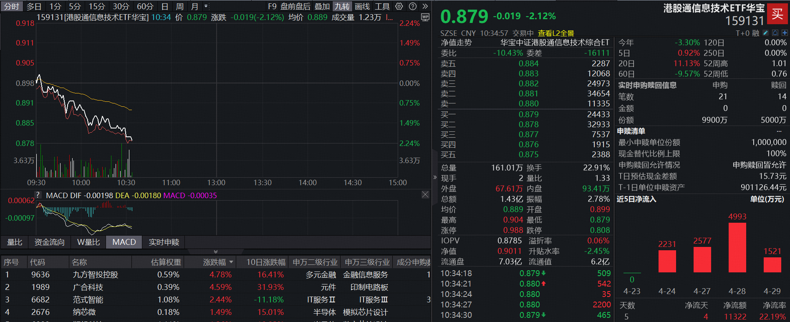Select W量比 indicator tab
790x322 pixels.
tap(88, 242)
